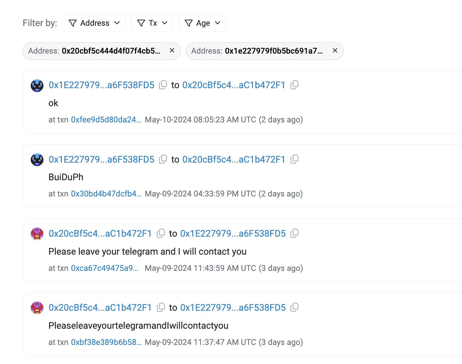Copy recipient address in the 'BuiDuPh' message
This screenshot has width=462, height=364.
294,159
